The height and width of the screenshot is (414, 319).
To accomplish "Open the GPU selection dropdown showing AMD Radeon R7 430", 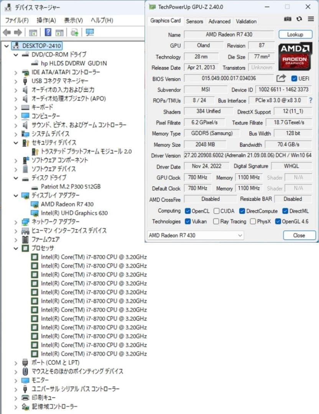I will click(240, 235).
